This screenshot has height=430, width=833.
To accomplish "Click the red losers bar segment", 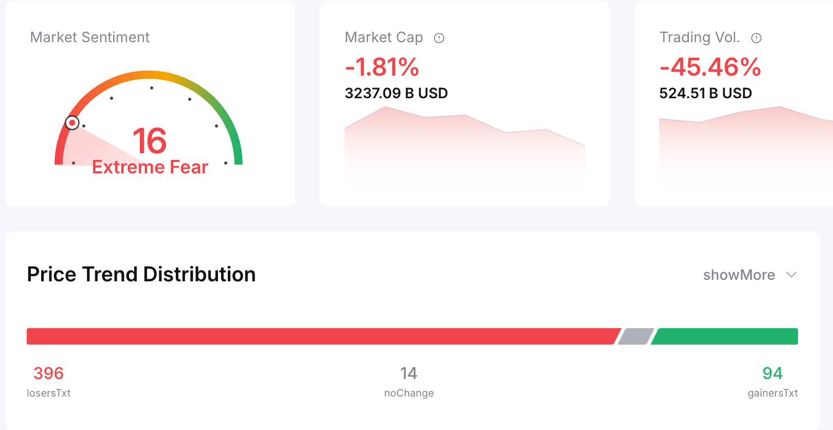I will click(x=321, y=336).
